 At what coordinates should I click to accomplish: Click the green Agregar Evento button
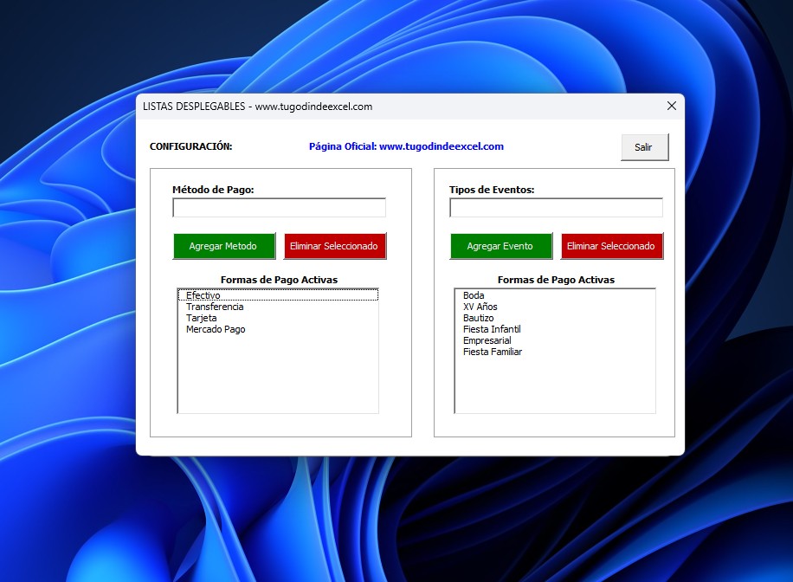tap(500, 246)
